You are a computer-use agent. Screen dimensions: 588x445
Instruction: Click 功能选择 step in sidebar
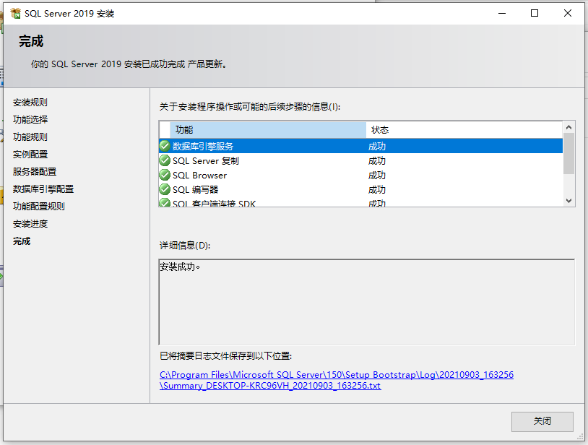coord(30,120)
